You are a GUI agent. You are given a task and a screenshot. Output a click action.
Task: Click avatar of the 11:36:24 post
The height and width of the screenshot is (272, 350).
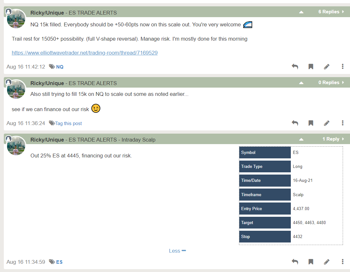pyautogui.click(x=16, y=89)
